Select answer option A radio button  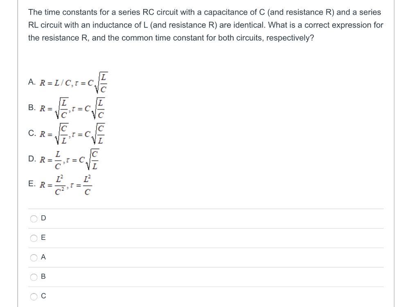34,257
